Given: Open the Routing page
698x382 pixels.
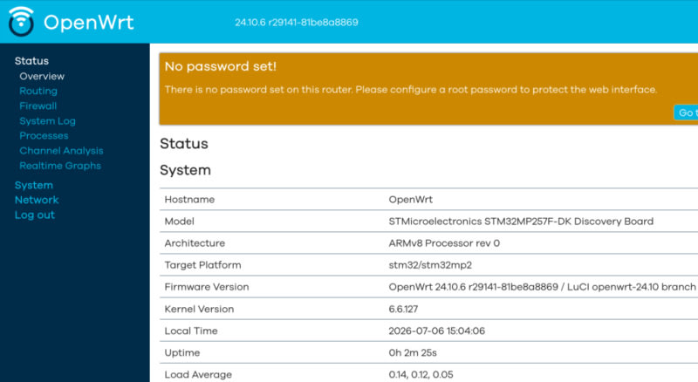Looking at the screenshot, I should (x=38, y=91).
